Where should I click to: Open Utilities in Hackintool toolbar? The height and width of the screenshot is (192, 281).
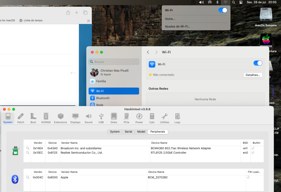[x=164, y=118]
